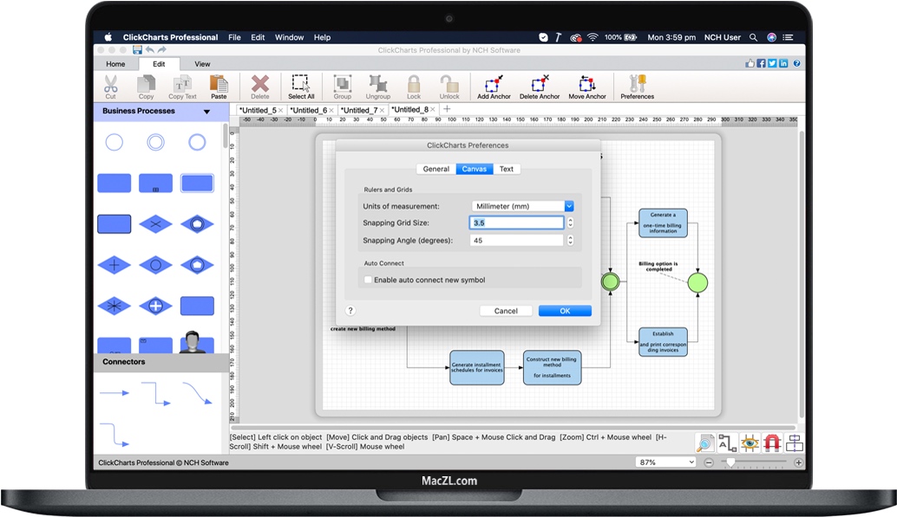
Task: Open the loupe zoom tool near the zoom slider
Action: pyautogui.click(x=704, y=443)
